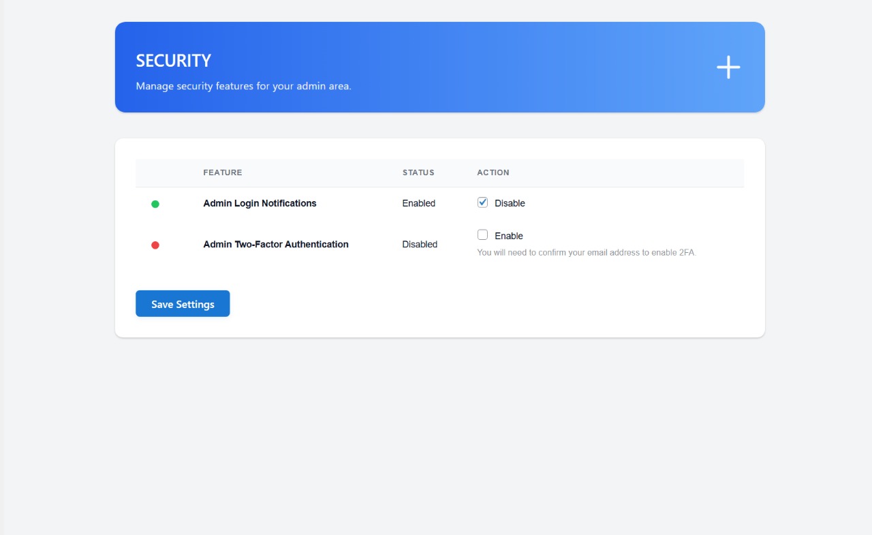Viewport: 872px width, 535px height.
Task: Select Admin Two-Factor Authentication feature name
Action: (276, 244)
